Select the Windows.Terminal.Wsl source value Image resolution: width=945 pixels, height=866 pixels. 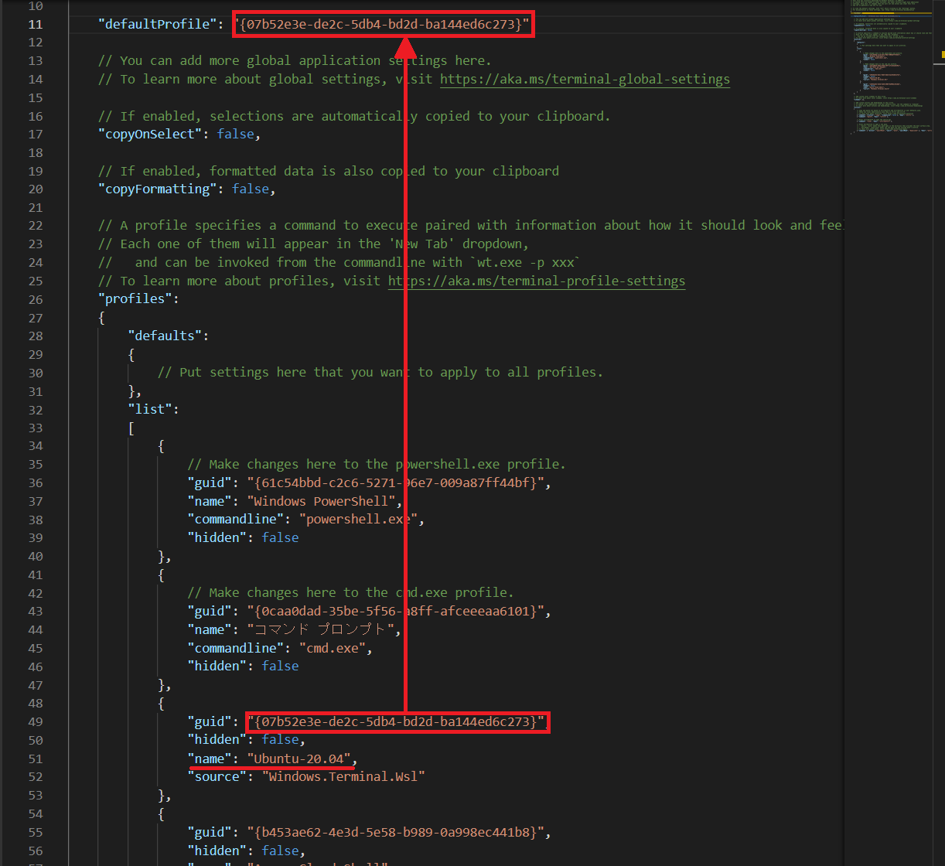click(344, 776)
